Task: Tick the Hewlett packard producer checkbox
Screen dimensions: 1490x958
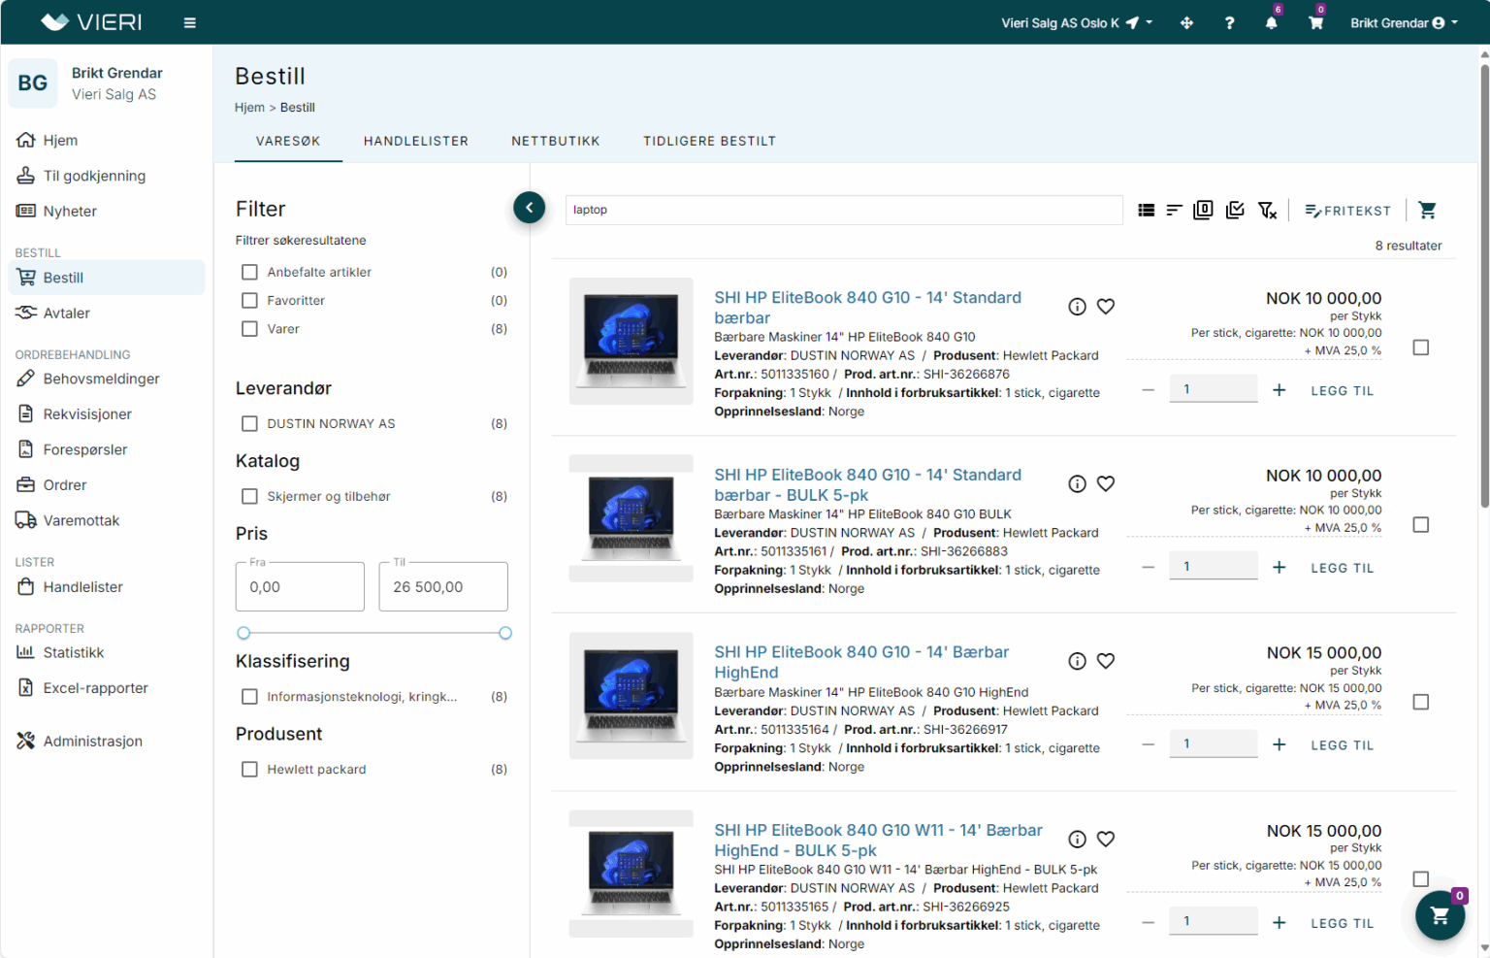Action: click(250, 770)
